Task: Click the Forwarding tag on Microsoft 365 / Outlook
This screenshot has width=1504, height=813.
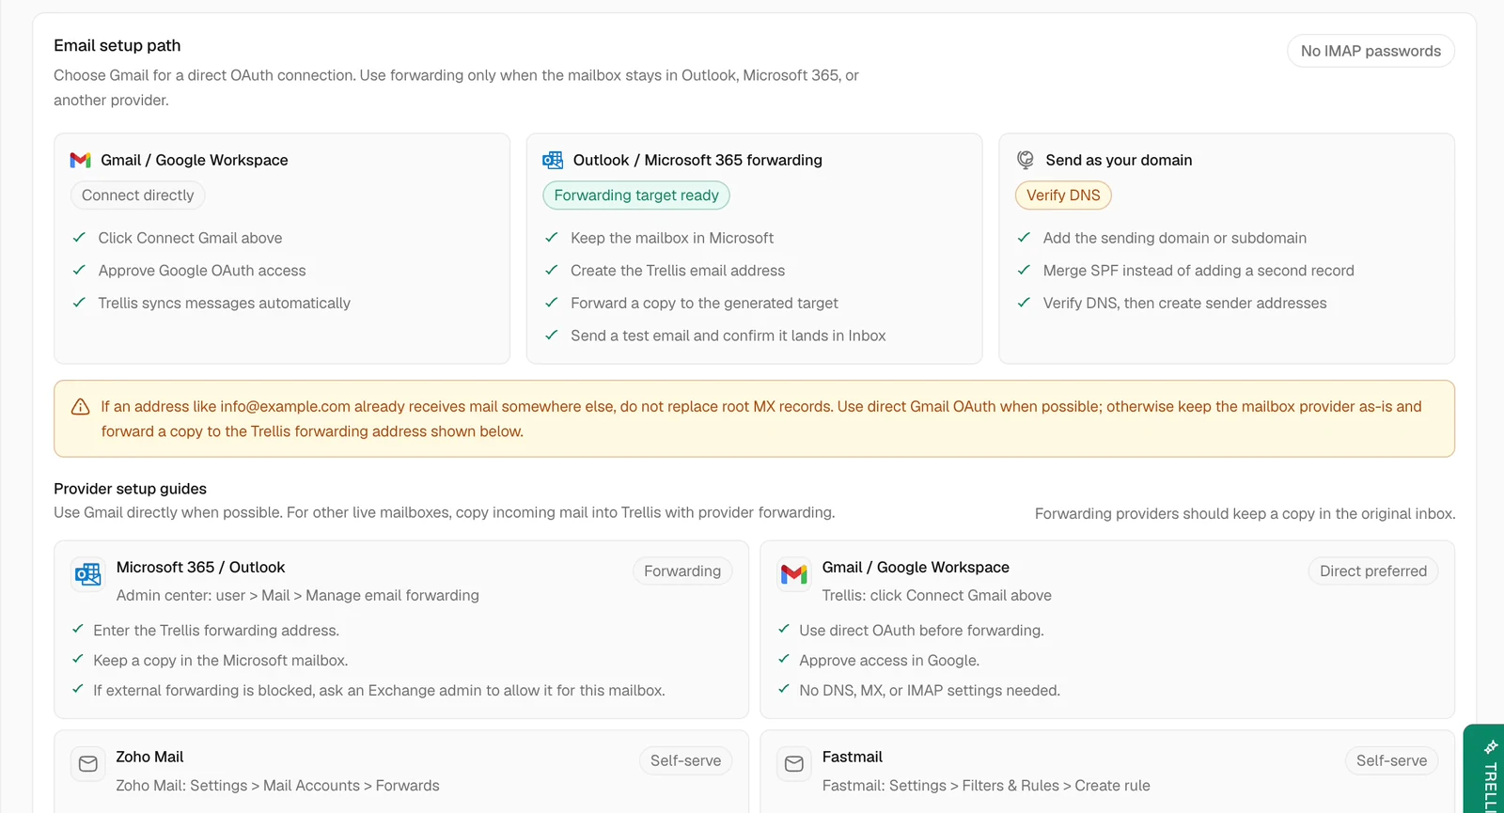Action: (682, 571)
